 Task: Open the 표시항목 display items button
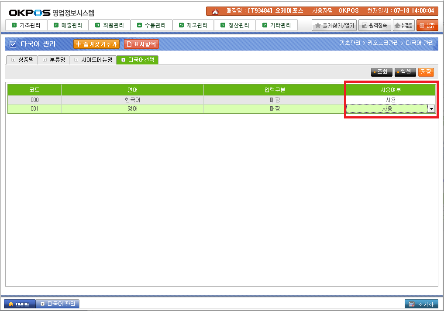tap(141, 44)
